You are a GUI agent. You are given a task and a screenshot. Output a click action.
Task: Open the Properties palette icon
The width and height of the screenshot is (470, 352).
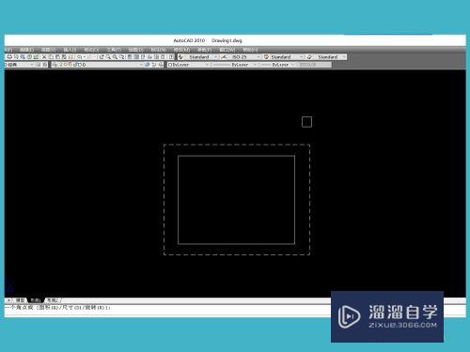coord(130,57)
